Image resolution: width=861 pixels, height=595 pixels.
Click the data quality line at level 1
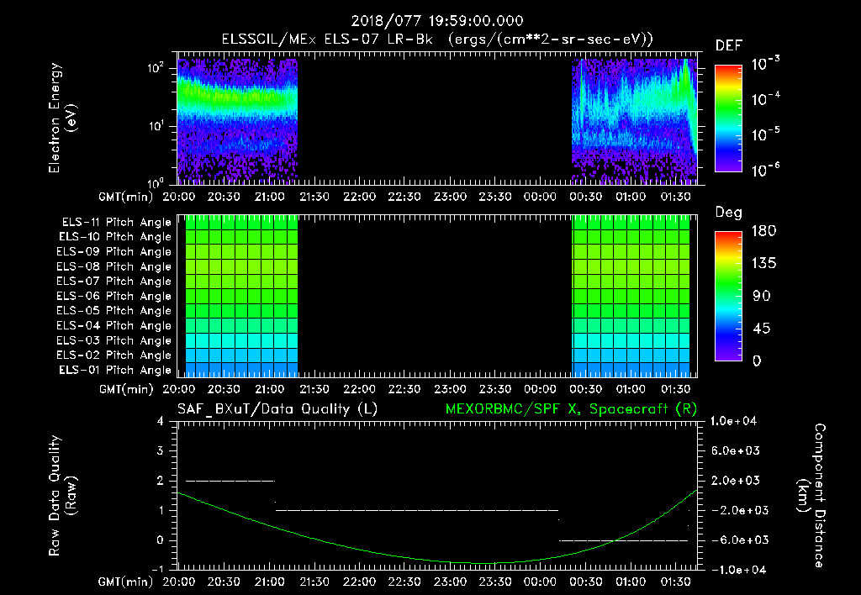click(x=417, y=510)
